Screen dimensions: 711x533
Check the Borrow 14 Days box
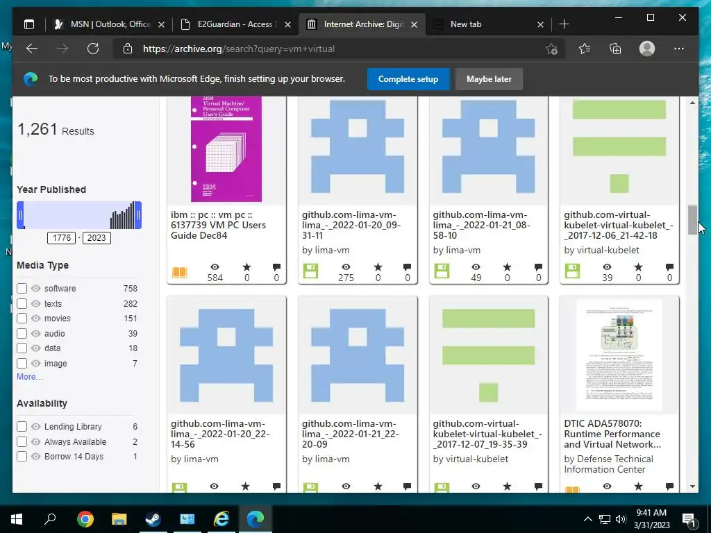tap(22, 457)
